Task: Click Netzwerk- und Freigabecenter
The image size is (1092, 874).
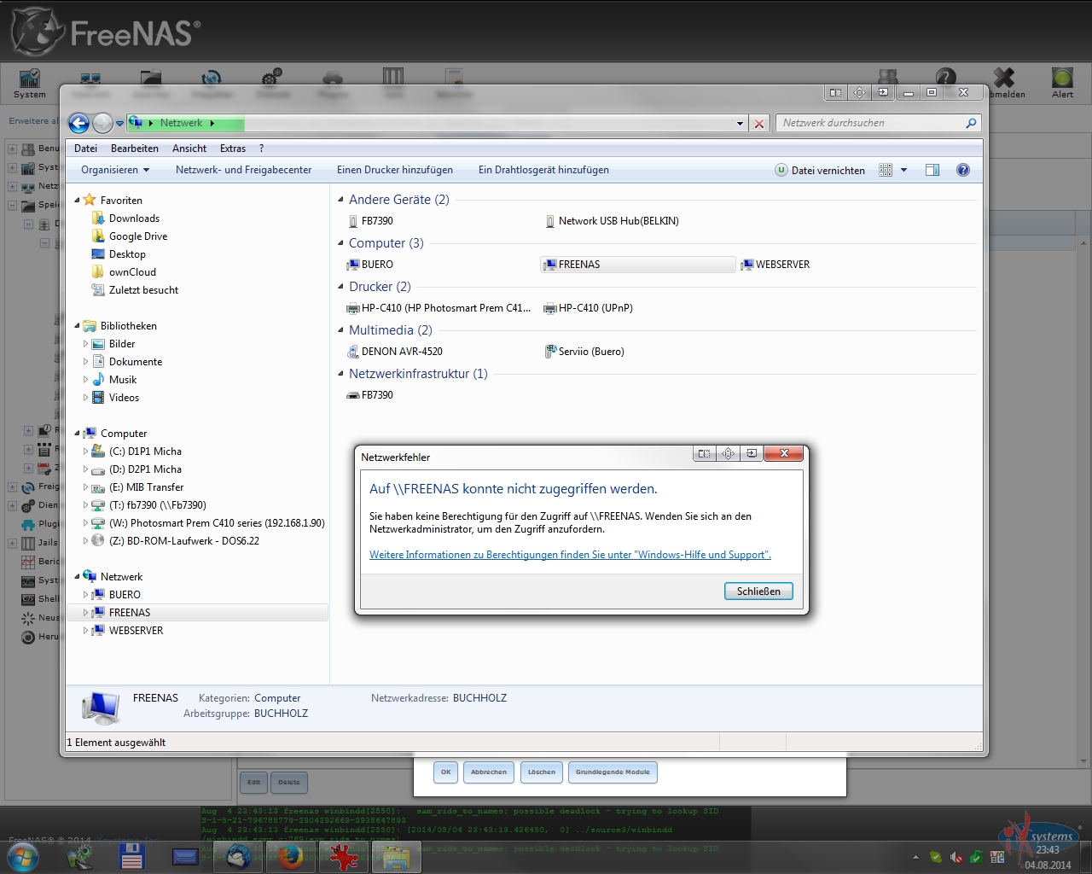Action: 243,170
